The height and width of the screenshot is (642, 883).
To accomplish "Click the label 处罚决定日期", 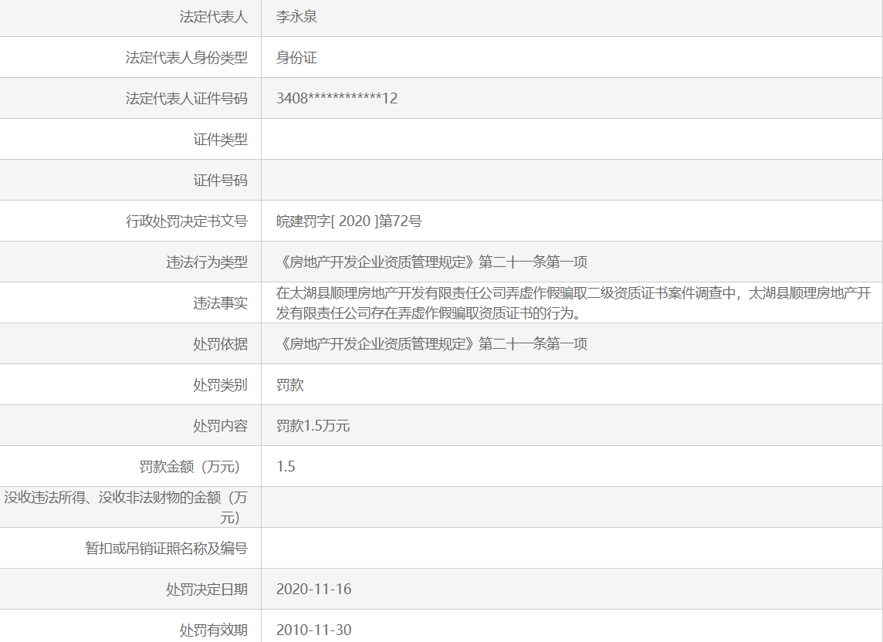I will click(207, 590).
